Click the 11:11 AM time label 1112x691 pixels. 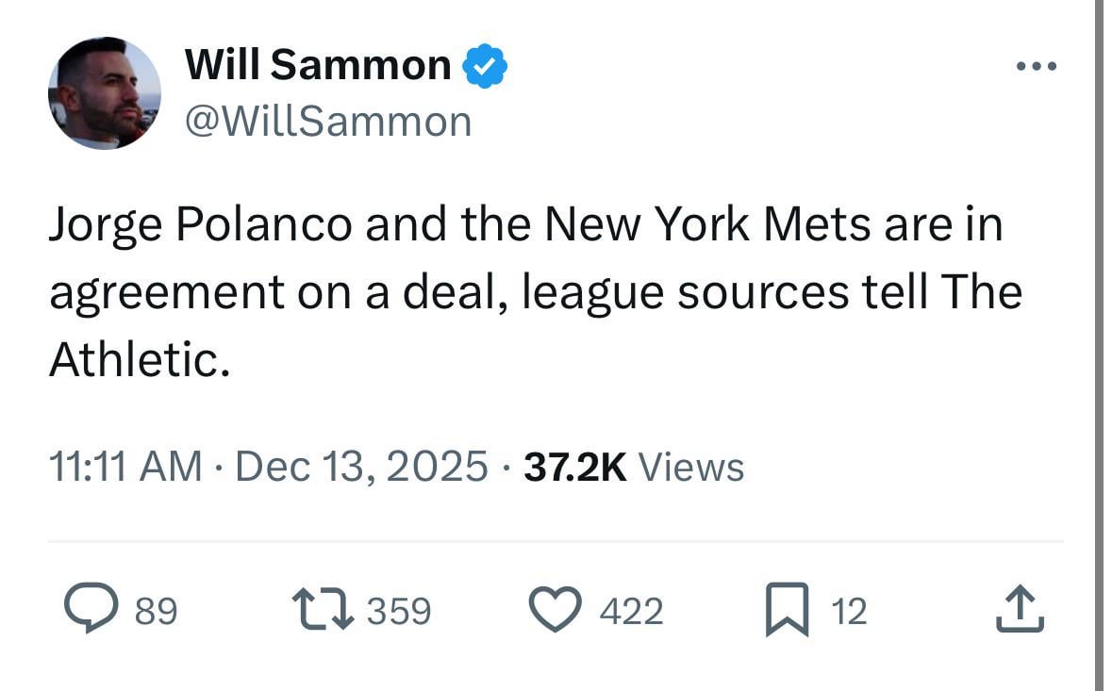pos(116,465)
